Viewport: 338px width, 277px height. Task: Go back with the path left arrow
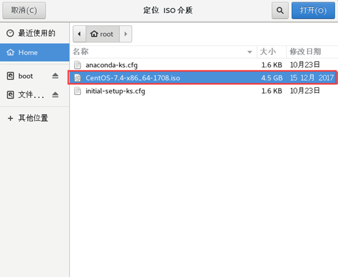pos(79,34)
